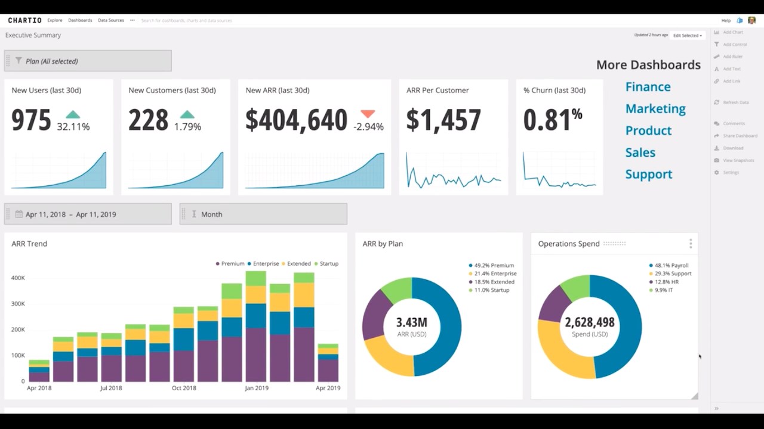This screenshot has width=764, height=429.
Task: Click the Download icon in sidebar
Action: point(717,148)
